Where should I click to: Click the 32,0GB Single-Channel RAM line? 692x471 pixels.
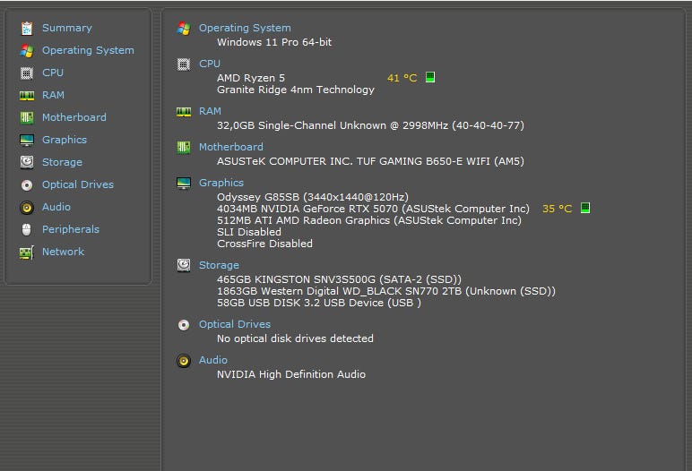[370, 125]
